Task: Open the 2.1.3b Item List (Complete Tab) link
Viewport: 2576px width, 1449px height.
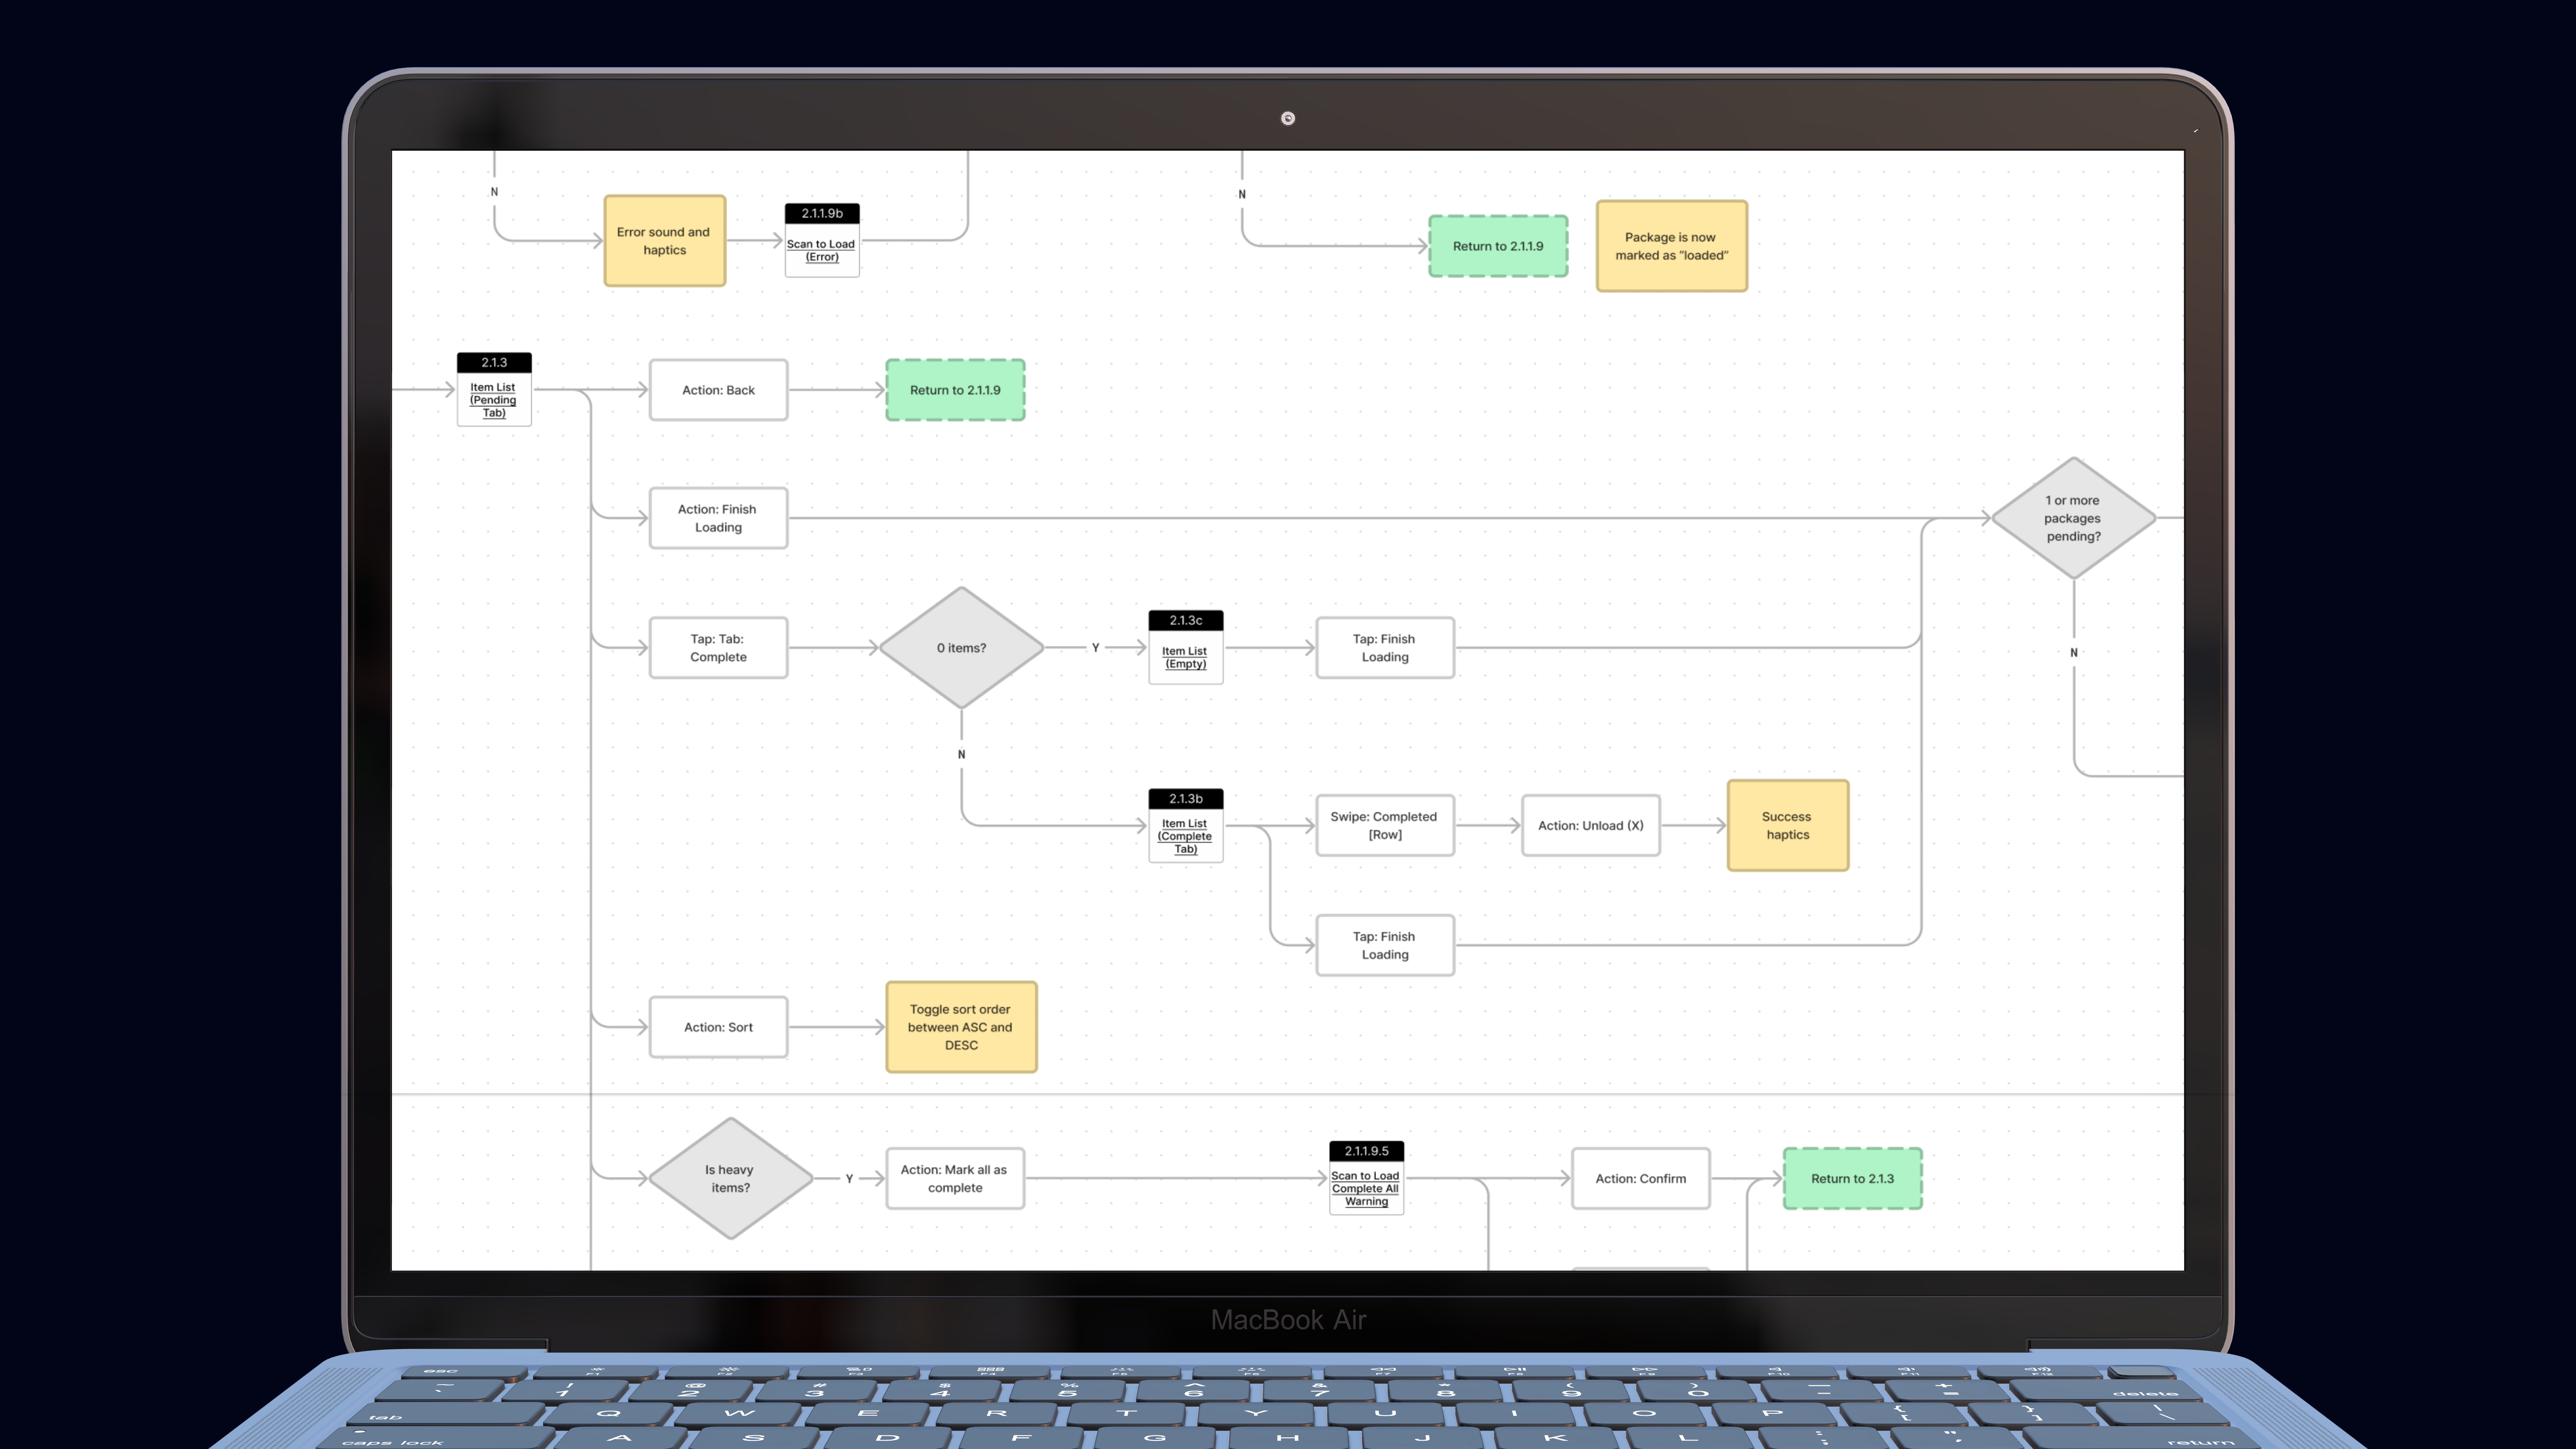Action: (x=1185, y=836)
